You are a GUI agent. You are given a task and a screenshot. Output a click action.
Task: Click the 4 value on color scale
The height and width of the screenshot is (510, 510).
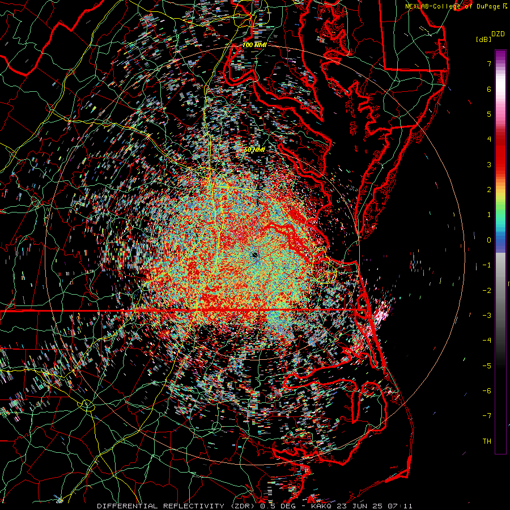click(489, 139)
